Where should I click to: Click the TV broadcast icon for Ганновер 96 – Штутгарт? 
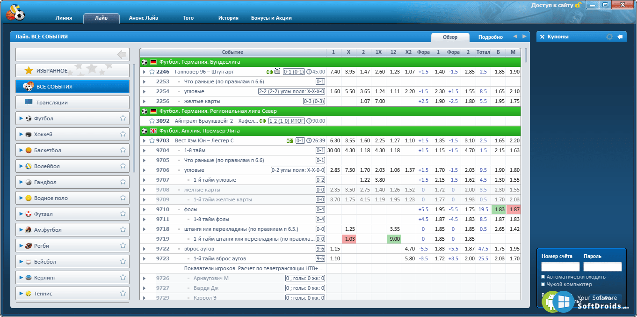277,72
